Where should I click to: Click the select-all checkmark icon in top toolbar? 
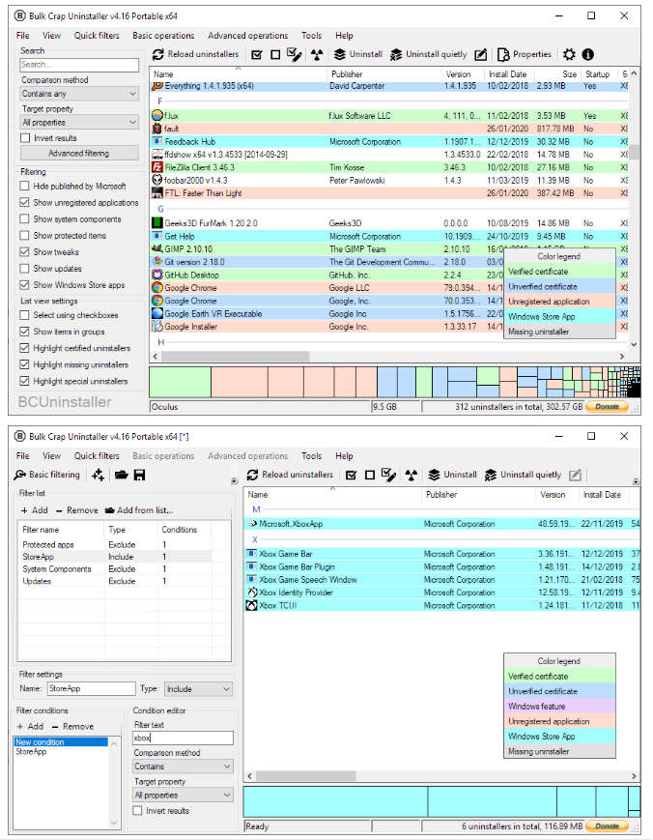(257, 55)
